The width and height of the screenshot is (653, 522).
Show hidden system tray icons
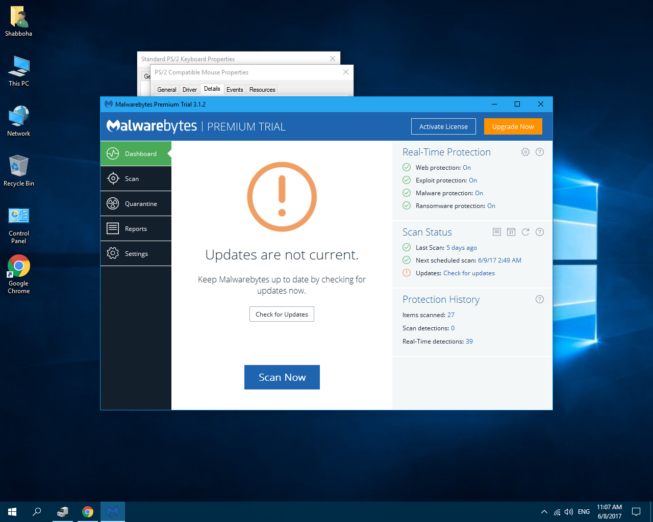pyautogui.click(x=544, y=512)
